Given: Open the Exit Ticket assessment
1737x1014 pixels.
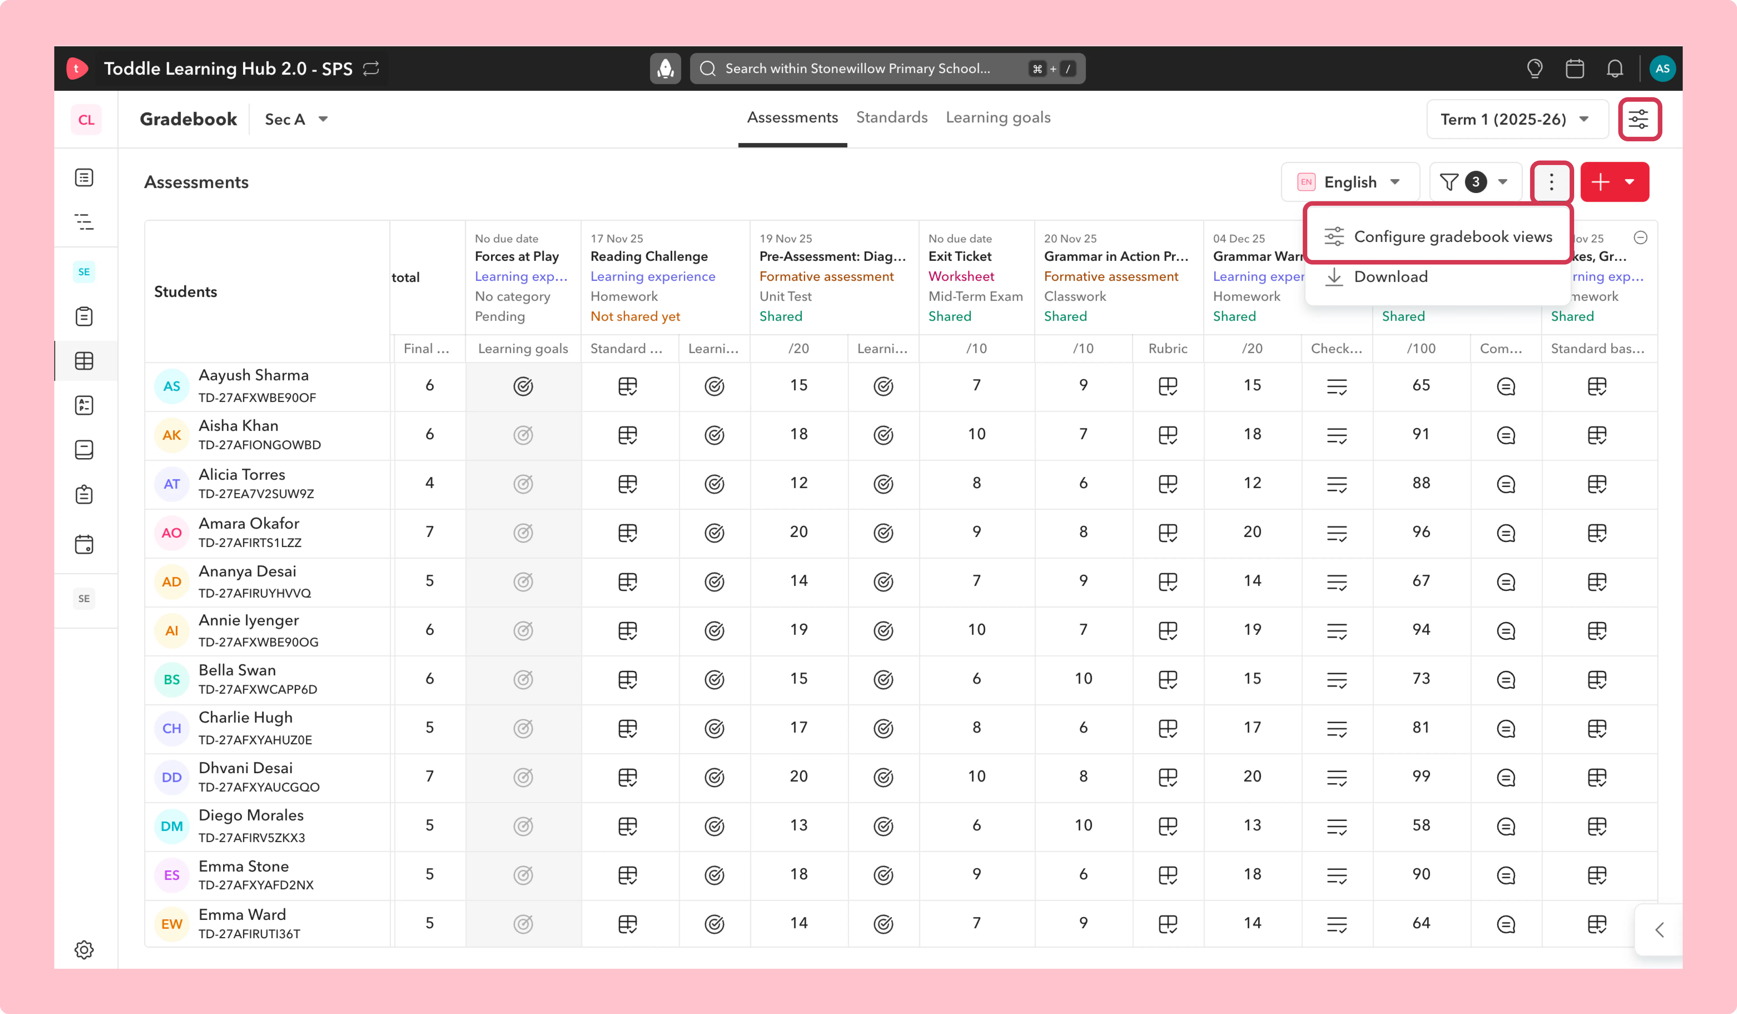Looking at the screenshot, I should (960, 256).
